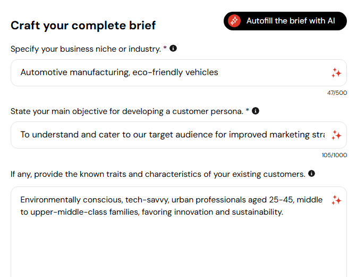Click AI sparkle icon in main objective field
Image resolution: width=357 pixels, height=277 pixels.
coord(336,135)
